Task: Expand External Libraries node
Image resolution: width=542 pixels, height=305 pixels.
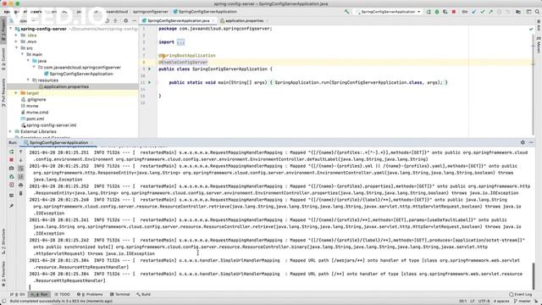Action: click(x=10, y=131)
